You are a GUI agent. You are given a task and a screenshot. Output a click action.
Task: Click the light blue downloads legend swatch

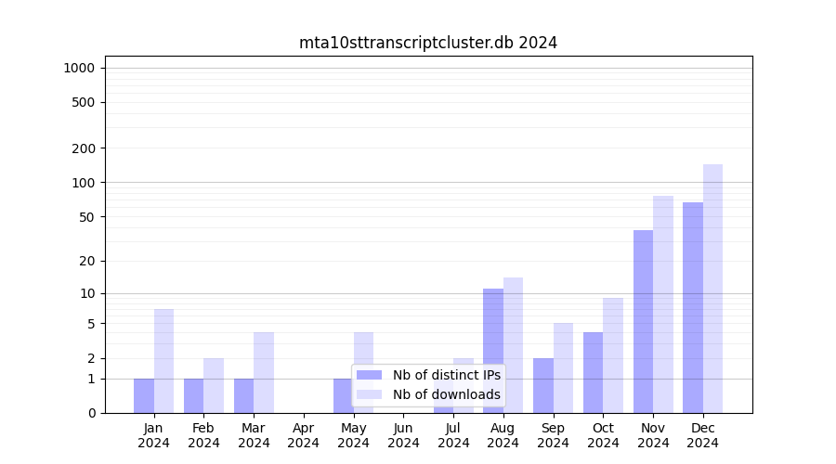pyautogui.click(x=369, y=394)
